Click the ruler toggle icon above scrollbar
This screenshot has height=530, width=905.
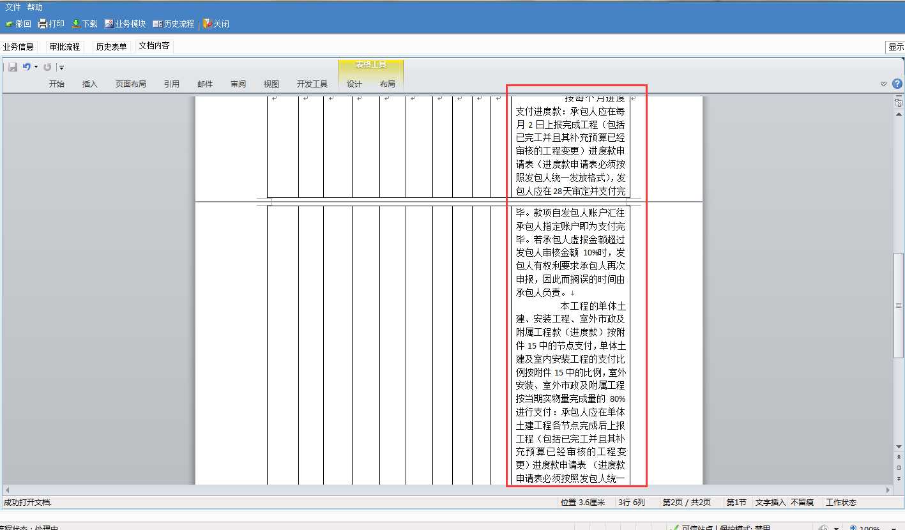click(x=899, y=102)
